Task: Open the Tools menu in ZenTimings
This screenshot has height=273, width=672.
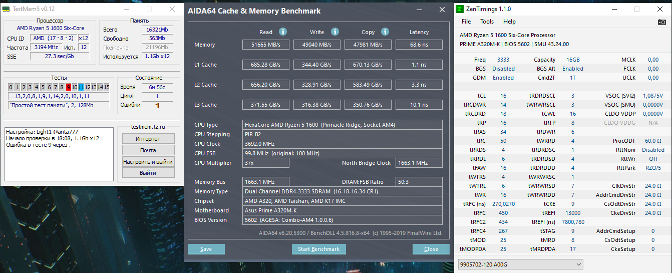Action: [x=487, y=22]
